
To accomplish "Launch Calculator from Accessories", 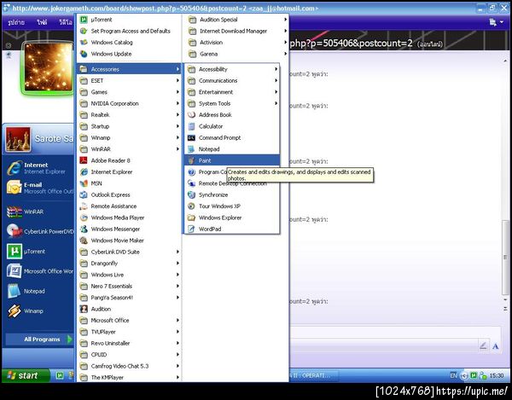I will tap(232, 126).
